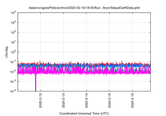Select the '10^-3' y-axis label
166x116 pixels.
(13, 82)
